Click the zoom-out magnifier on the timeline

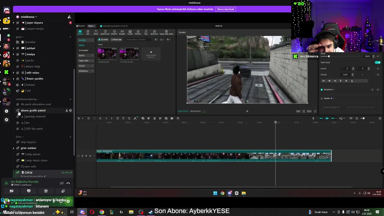click(357, 118)
